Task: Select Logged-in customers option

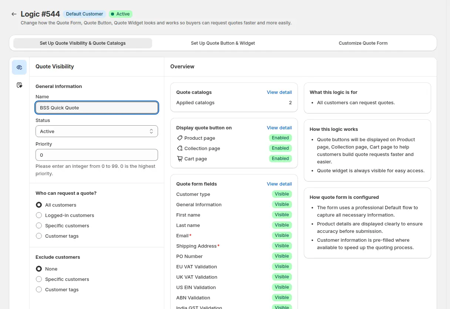Action: tap(39, 215)
